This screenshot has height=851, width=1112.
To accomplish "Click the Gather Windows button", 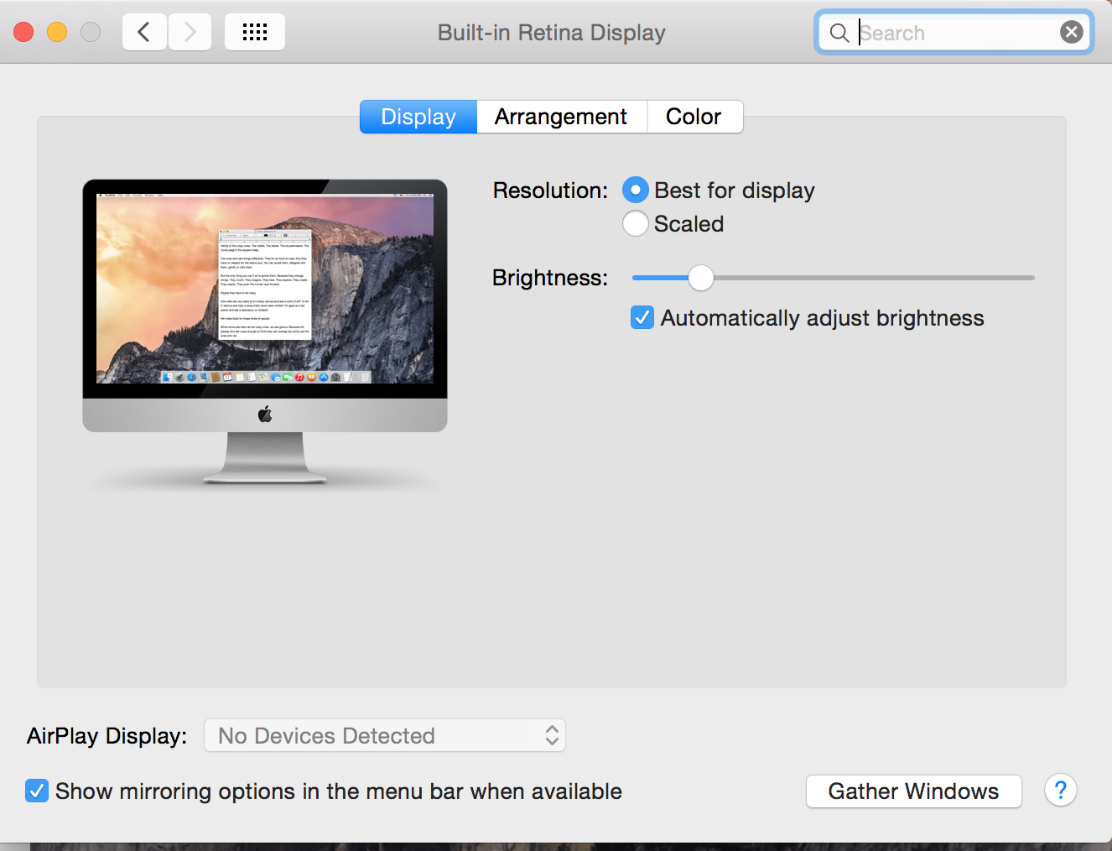I will (x=914, y=791).
